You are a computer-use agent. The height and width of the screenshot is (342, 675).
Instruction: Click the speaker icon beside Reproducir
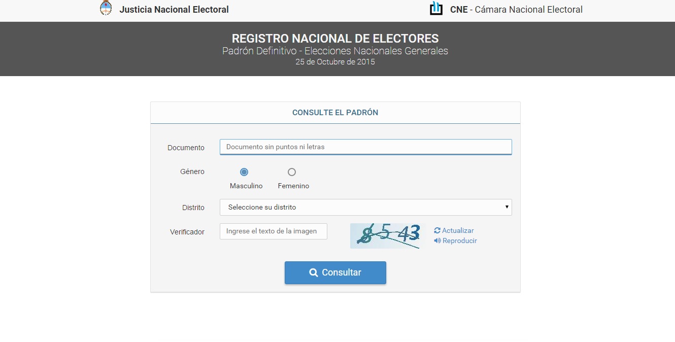tap(437, 241)
